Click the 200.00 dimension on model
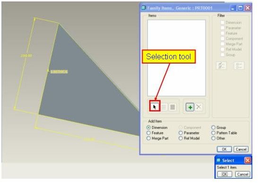 26,55
